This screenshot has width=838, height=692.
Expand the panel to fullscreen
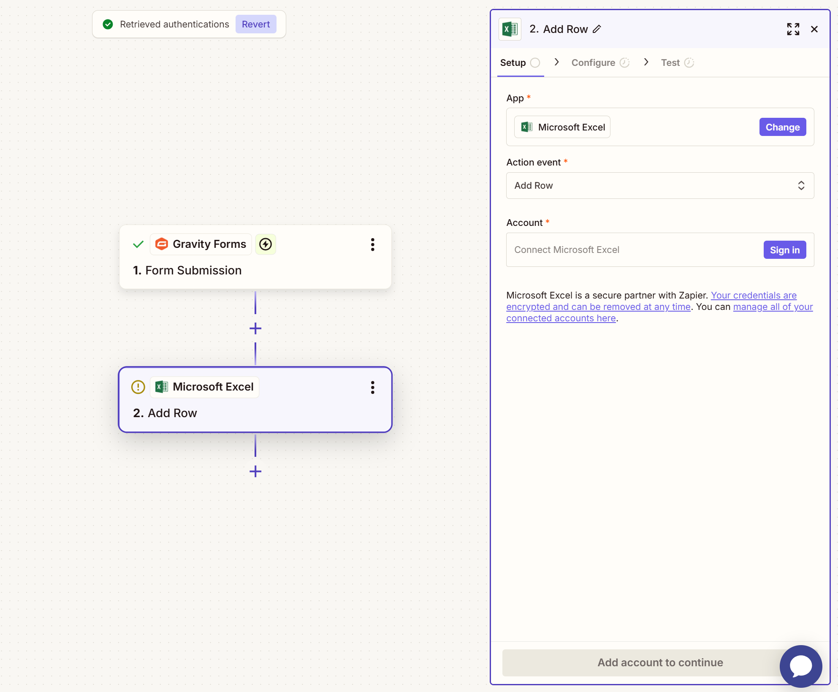click(x=793, y=29)
